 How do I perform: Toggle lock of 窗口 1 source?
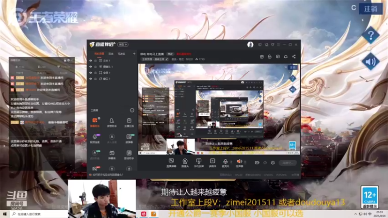[95, 79]
